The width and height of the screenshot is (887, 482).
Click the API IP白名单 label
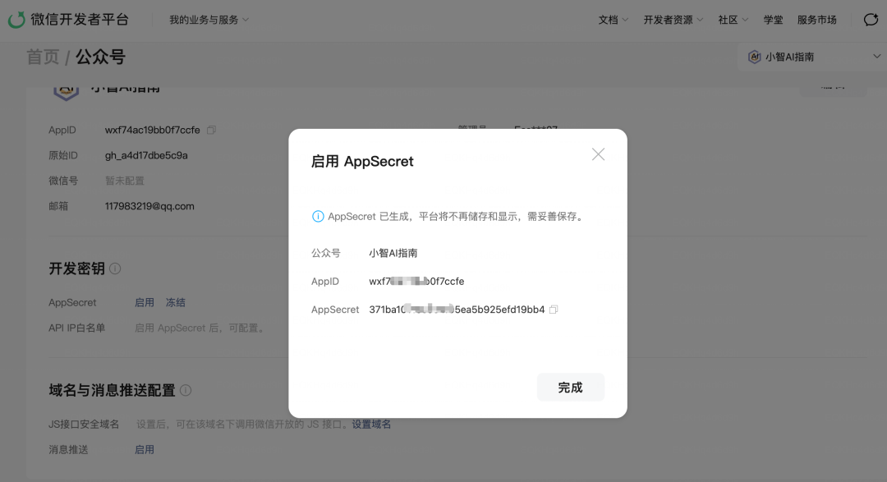76,328
